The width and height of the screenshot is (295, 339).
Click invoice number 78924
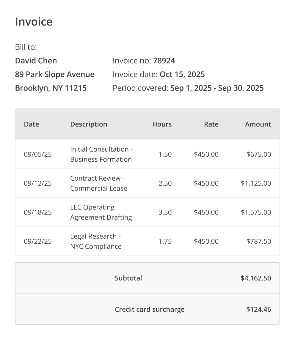(164, 61)
